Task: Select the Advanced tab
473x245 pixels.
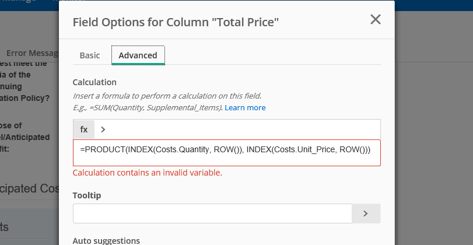Action: 138,55
